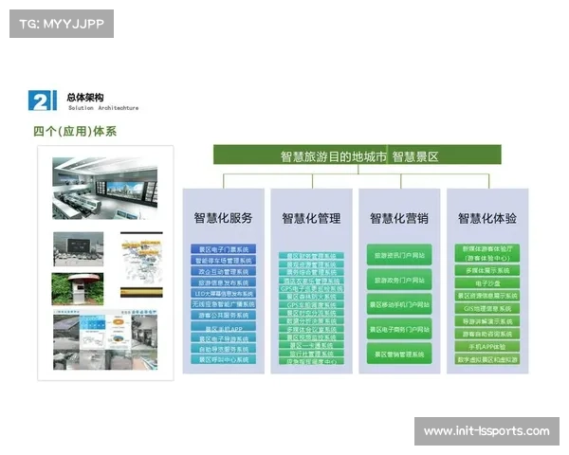Click the 景区电子商务门户网站 box

pyautogui.click(x=399, y=329)
